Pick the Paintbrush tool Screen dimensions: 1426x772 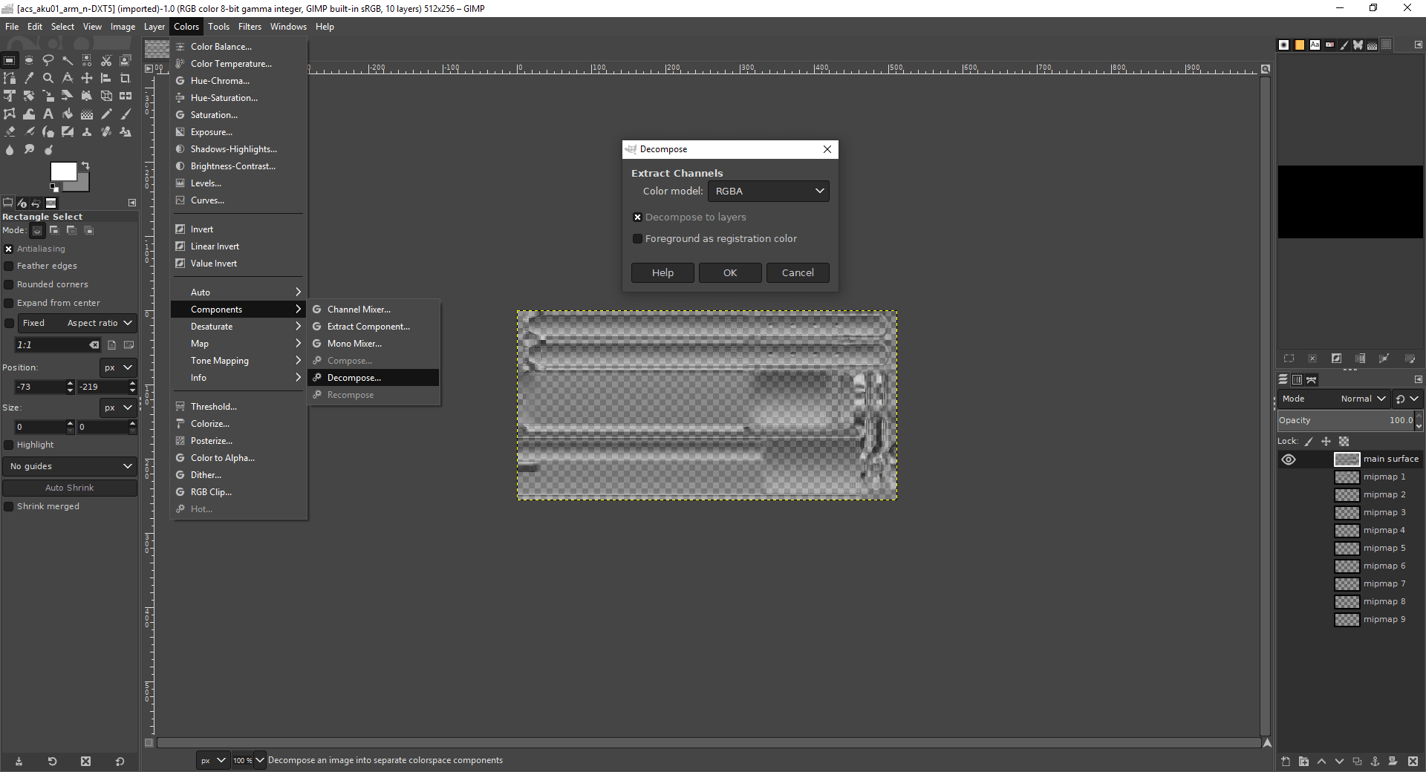[126, 114]
